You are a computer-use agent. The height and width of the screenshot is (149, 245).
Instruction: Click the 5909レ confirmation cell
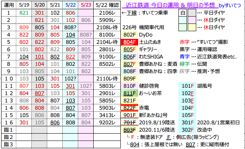click(x=107, y=20)
